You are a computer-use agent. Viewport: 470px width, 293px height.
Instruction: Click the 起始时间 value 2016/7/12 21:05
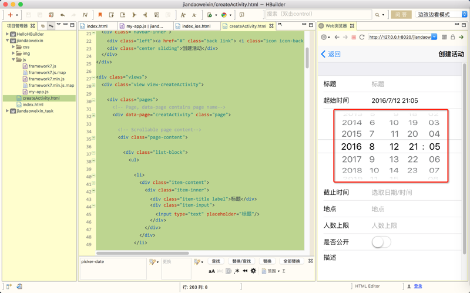tap(395, 100)
